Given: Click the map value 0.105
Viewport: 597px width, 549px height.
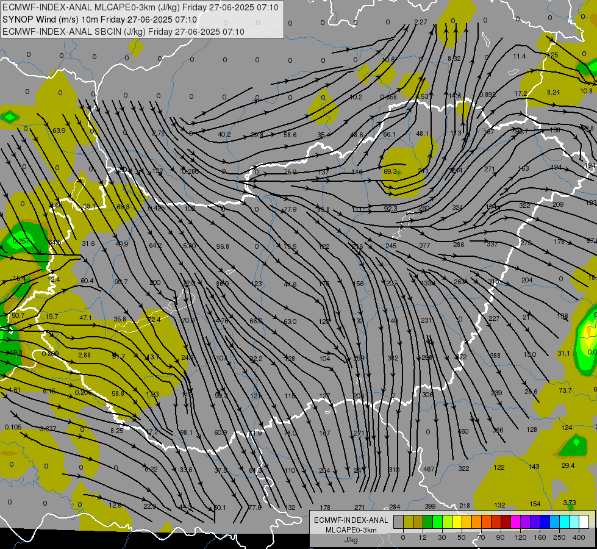Looking at the screenshot, I should pyautogui.click(x=13, y=427).
